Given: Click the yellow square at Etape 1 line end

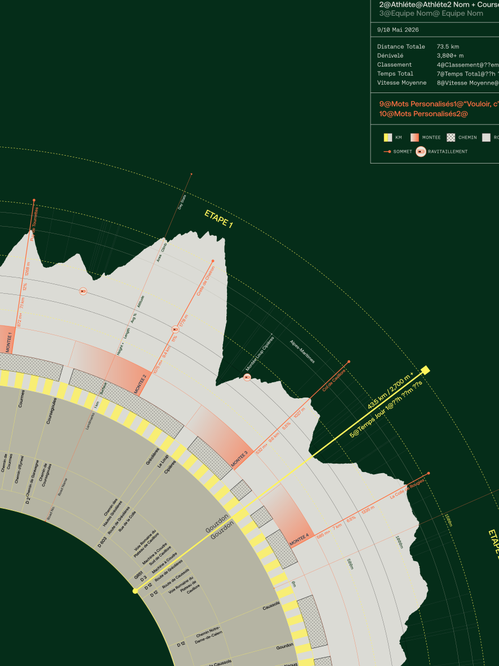Looking at the screenshot, I should [x=425, y=371].
